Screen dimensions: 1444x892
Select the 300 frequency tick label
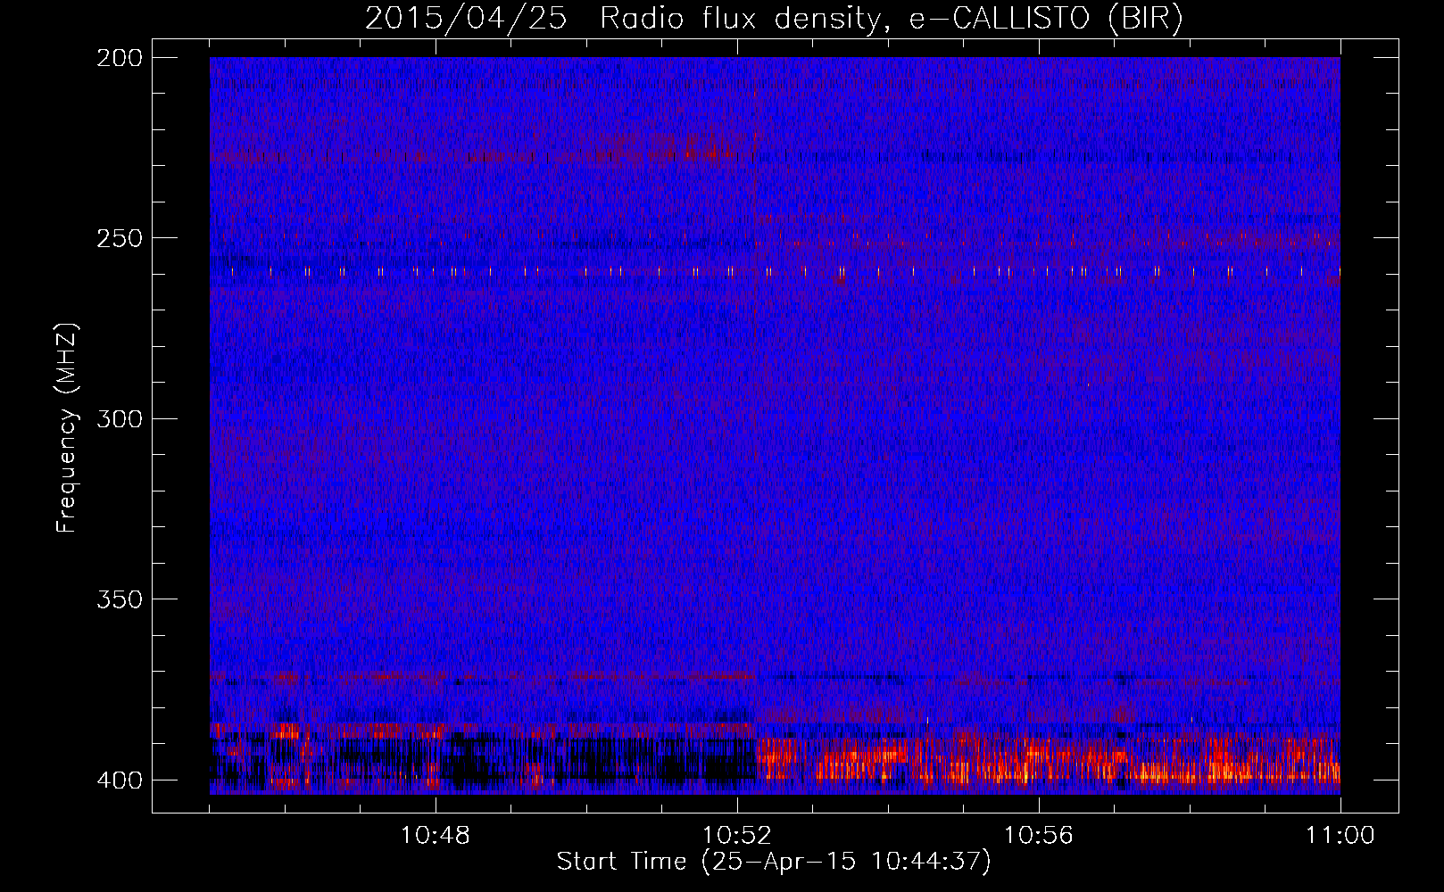(x=119, y=419)
